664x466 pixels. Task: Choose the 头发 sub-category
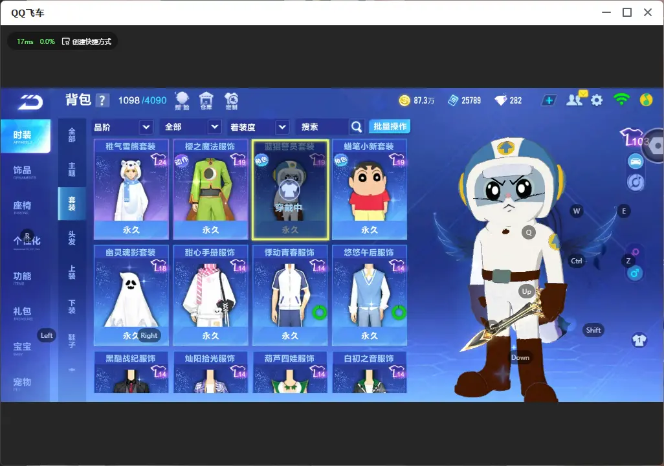pyautogui.click(x=72, y=238)
